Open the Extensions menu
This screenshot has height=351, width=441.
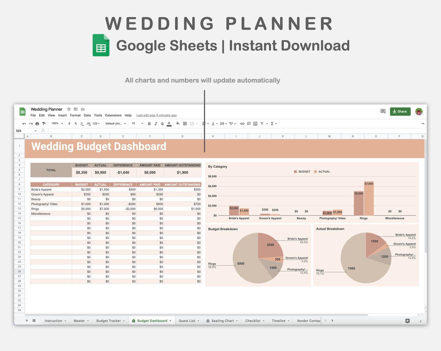coord(113,115)
